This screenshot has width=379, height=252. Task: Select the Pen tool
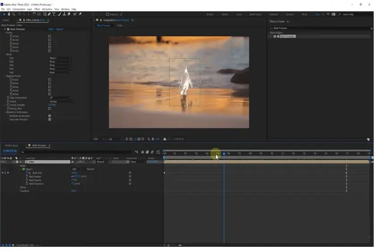(49, 14)
